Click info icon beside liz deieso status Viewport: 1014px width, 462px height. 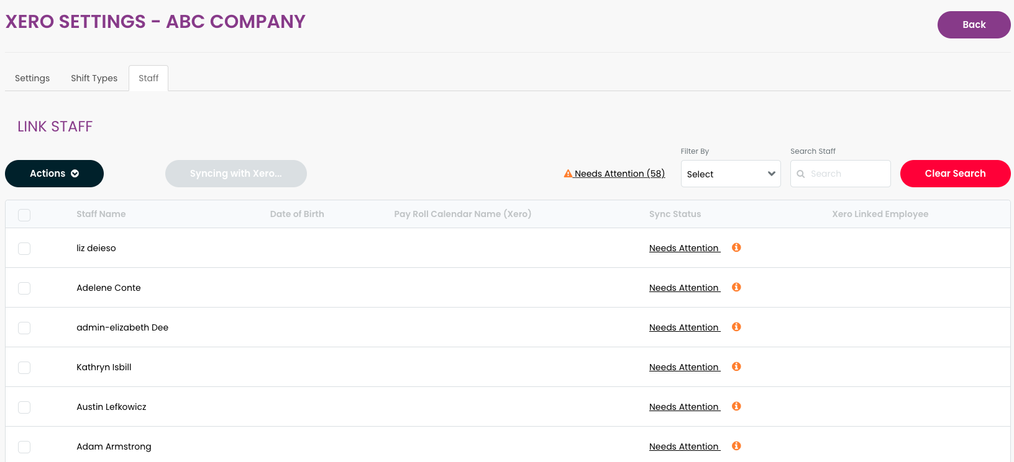(736, 247)
